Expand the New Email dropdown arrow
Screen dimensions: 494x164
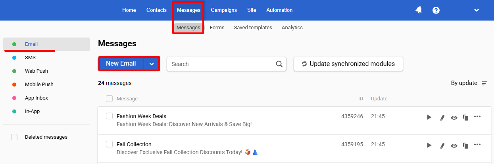pos(151,64)
